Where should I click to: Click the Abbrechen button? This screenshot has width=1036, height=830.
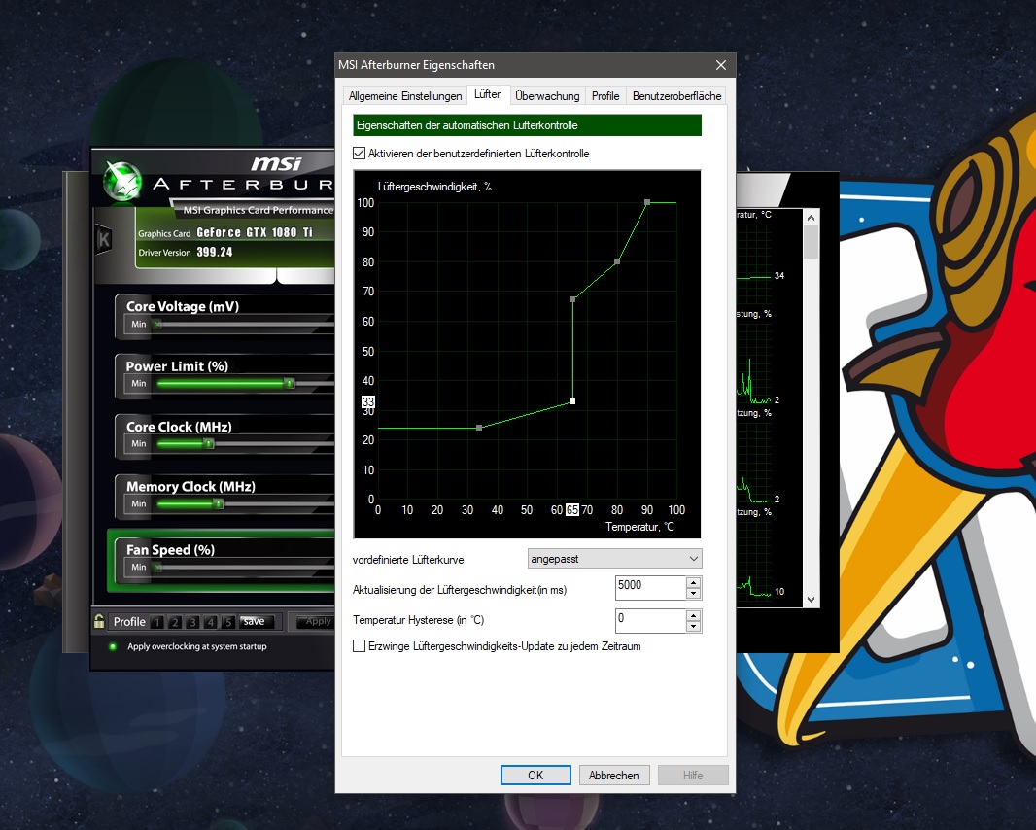pos(614,776)
